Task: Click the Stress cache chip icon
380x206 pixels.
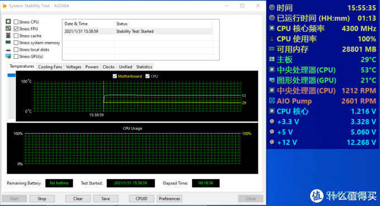Action: coord(8,35)
